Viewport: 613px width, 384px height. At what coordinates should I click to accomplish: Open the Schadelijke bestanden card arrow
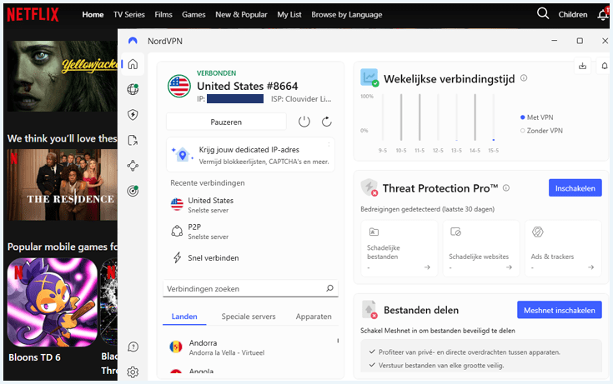(x=427, y=267)
